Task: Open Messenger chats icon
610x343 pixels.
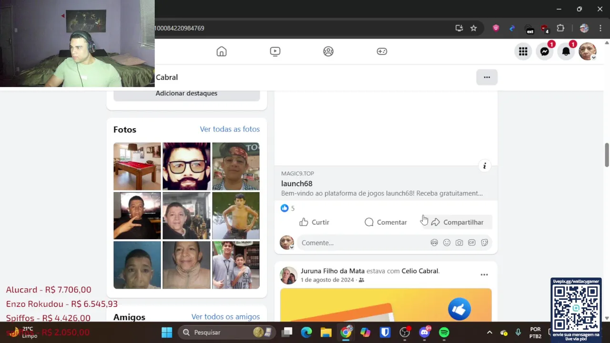Action: [x=545, y=51]
